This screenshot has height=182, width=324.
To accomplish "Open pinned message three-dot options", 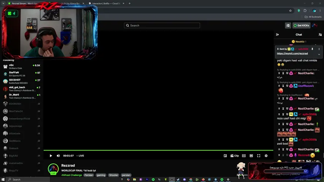I will coord(319,49).
